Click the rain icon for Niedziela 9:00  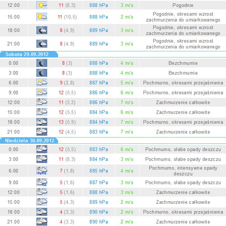[42, 182]
